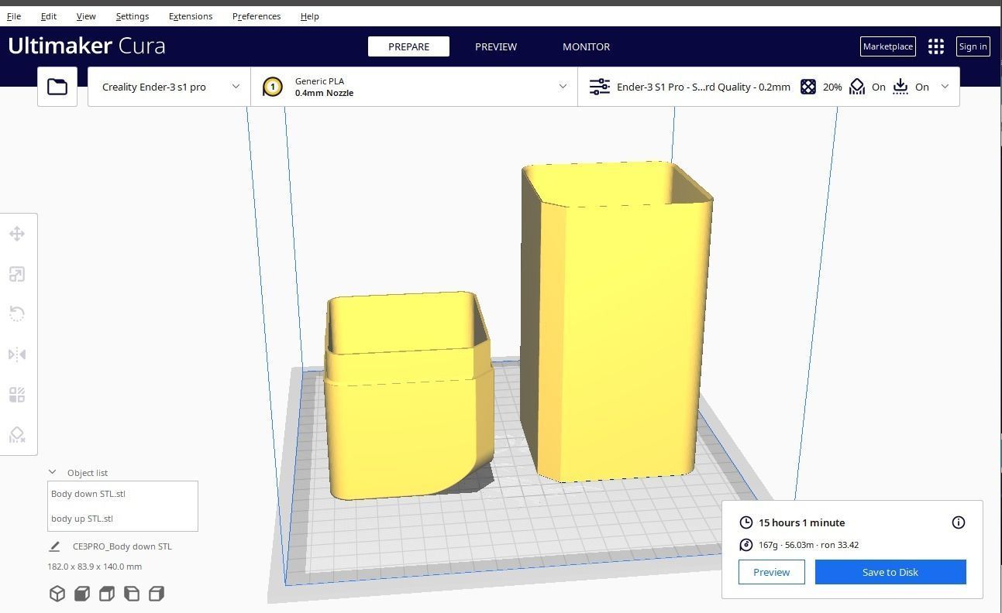1002x613 pixels.
Task: Open the Edit menu
Action: (48, 16)
